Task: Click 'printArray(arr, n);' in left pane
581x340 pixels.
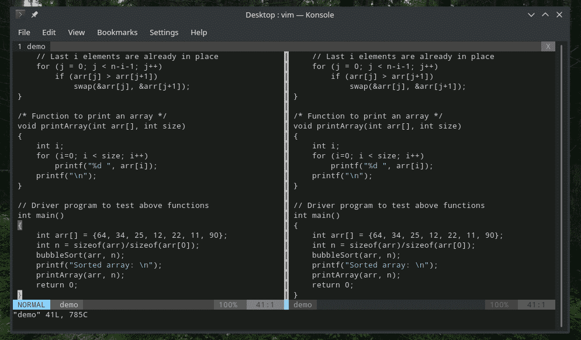Action: tap(80, 275)
